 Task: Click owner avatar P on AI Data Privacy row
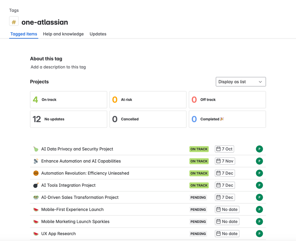coord(259,149)
